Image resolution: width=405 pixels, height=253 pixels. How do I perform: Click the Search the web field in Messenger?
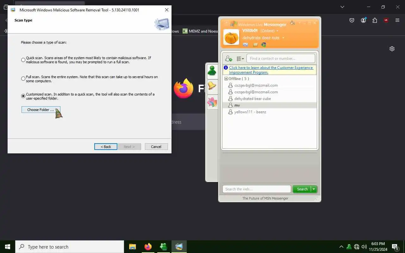click(257, 189)
